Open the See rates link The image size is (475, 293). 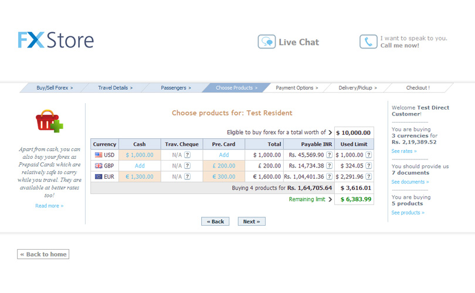(x=404, y=151)
